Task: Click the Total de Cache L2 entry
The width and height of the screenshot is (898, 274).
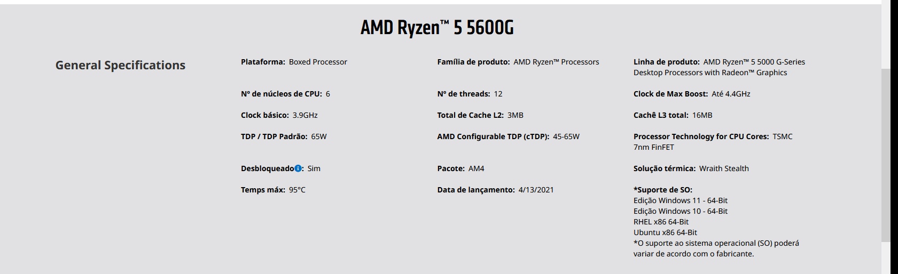Action: 480,115
